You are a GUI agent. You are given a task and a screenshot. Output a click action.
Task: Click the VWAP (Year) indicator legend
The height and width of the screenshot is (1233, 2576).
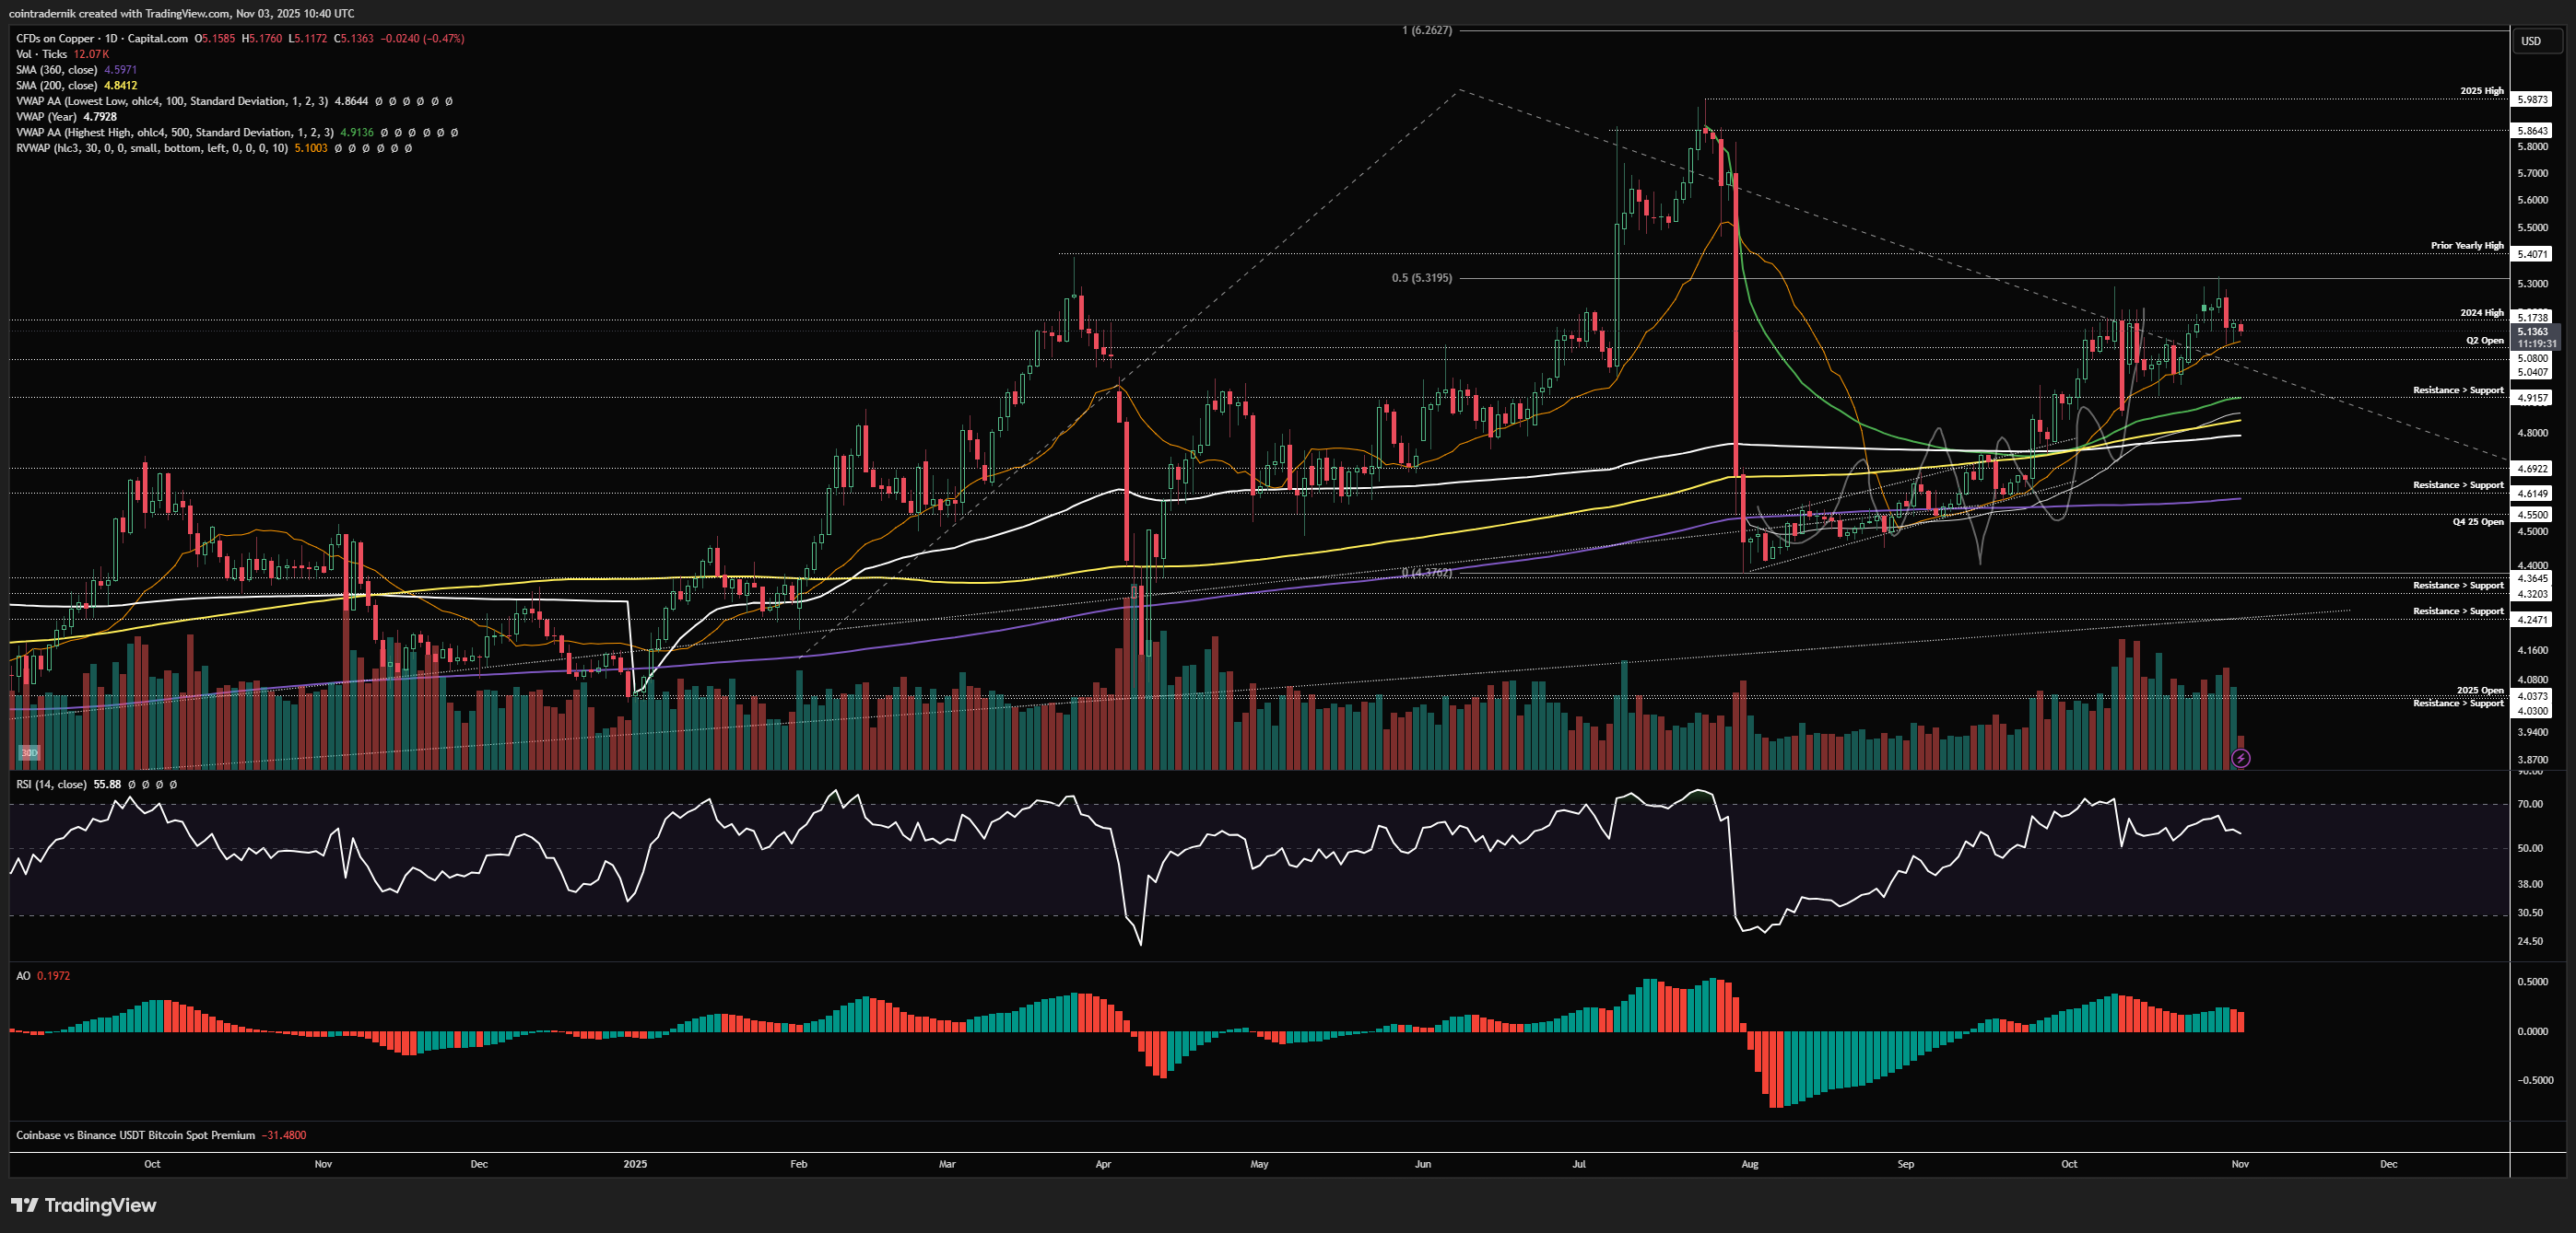click(x=46, y=117)
